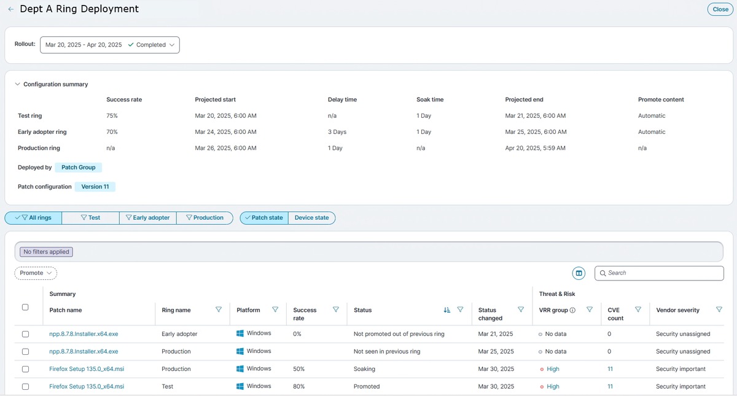
Task: Toggle the select-all checkbox in the table header
Action: [25, 307]
